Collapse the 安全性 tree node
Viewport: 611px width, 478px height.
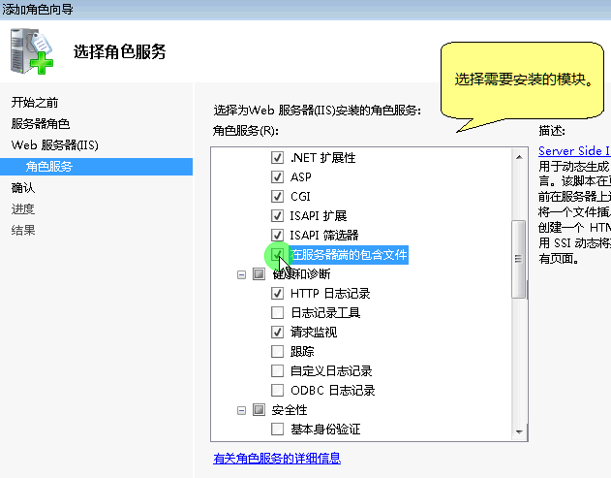tap(241, 410)
